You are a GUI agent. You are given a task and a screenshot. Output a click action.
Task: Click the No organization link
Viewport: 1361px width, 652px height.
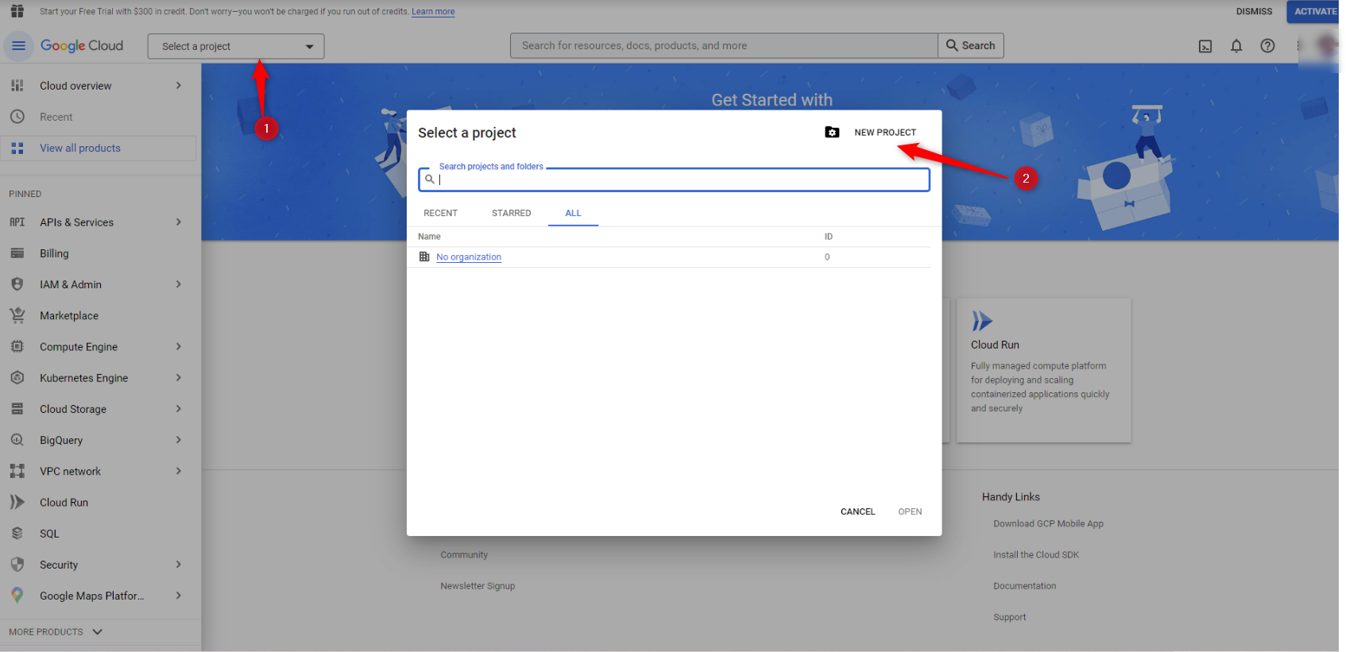[469, 257]
